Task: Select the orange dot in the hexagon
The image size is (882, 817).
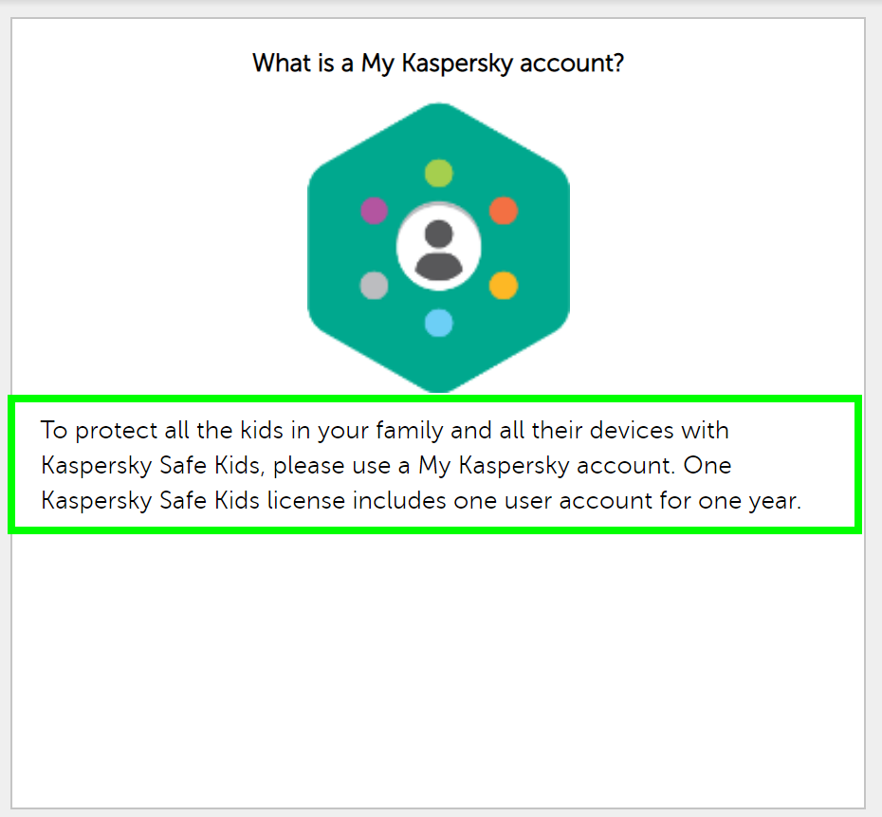Action: click(x=503, y=211)
